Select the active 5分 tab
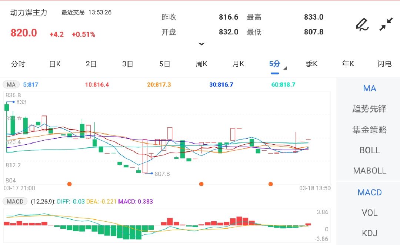 (274, 64)
